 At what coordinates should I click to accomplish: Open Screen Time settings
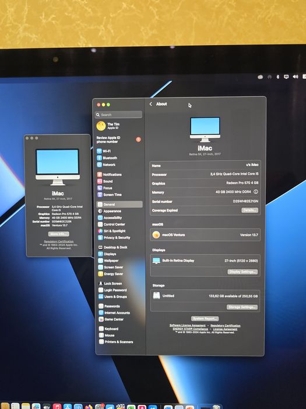point(110,195)
